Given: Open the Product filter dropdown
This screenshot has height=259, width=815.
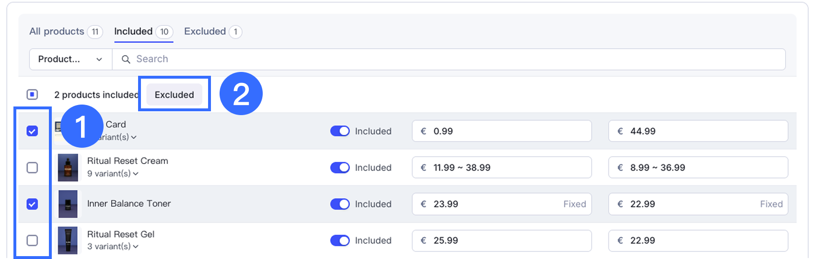Looking at the screenshot, I should (x=70, y=59).
